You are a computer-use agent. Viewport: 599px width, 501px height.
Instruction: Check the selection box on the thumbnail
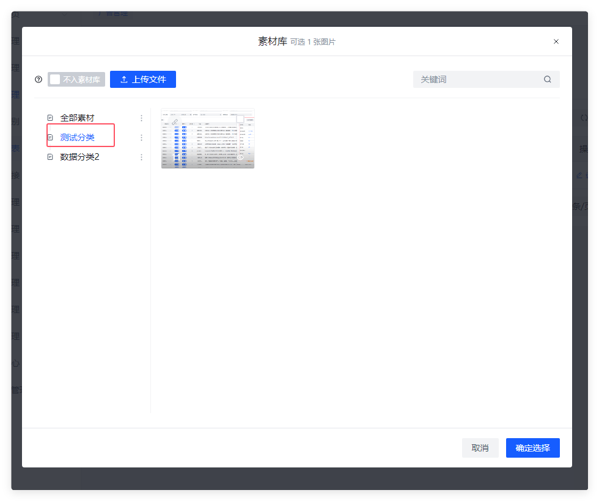point(240,119)
